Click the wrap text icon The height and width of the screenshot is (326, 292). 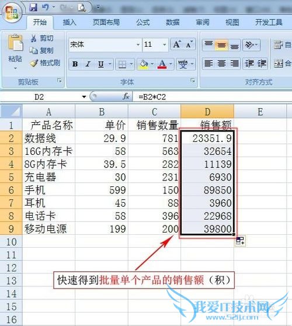279,45
